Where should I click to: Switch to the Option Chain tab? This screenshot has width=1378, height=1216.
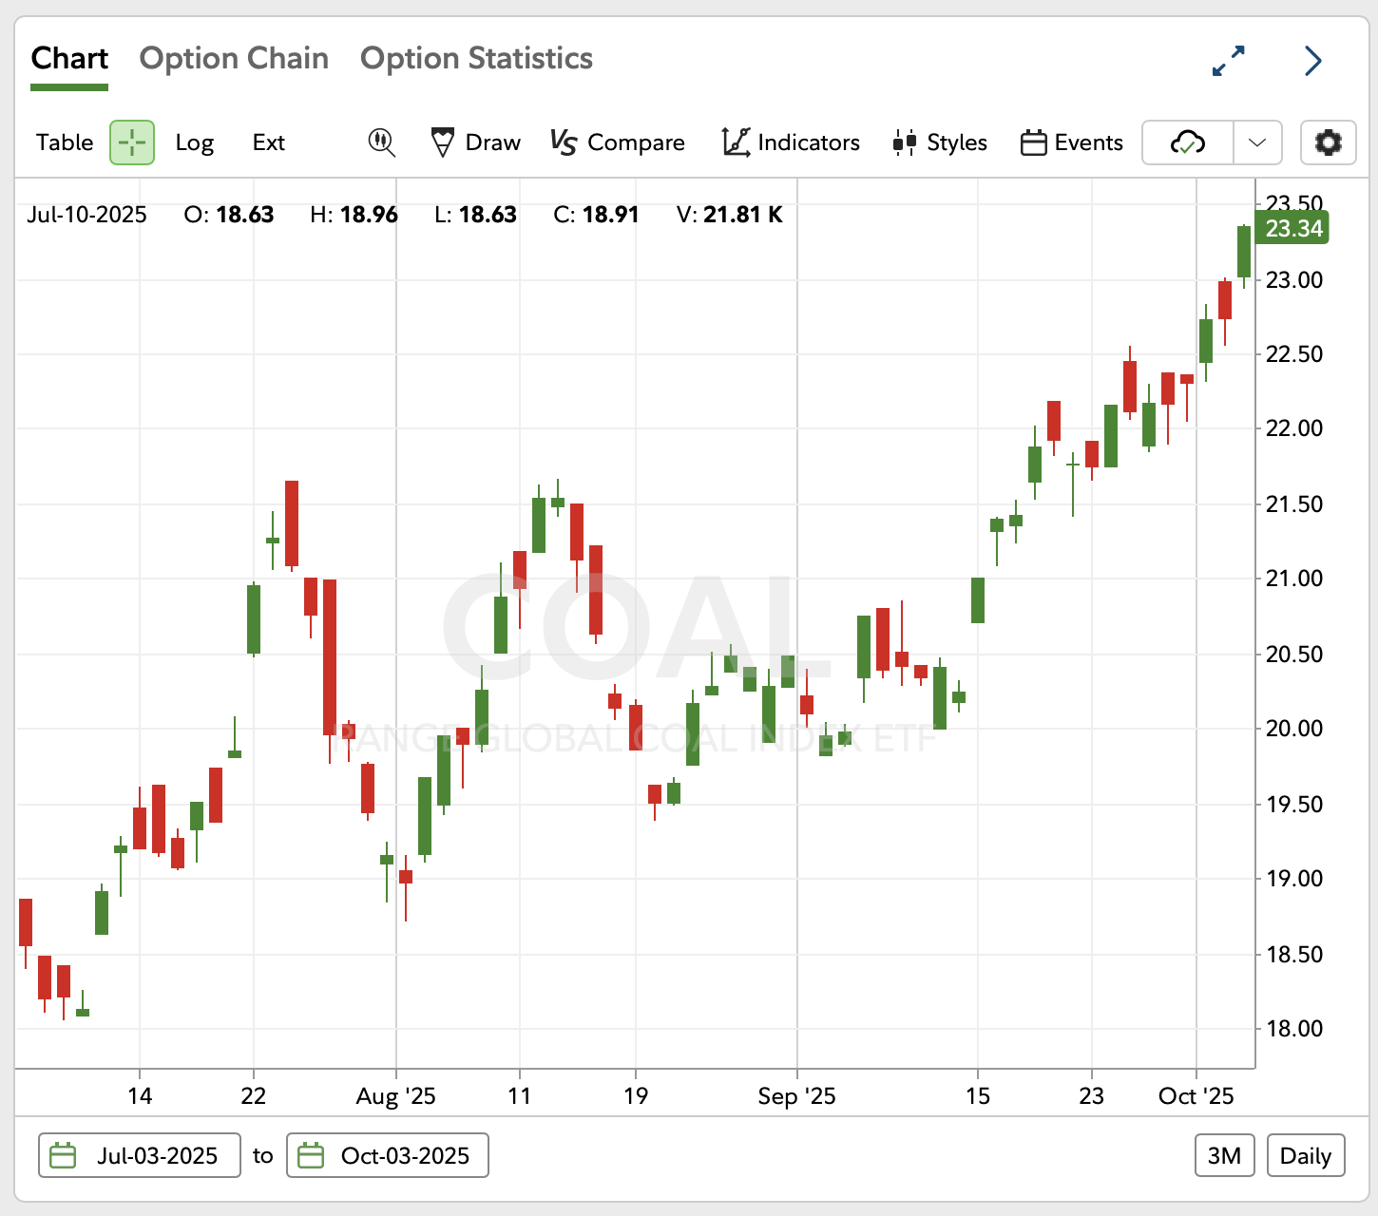[234, 59]
